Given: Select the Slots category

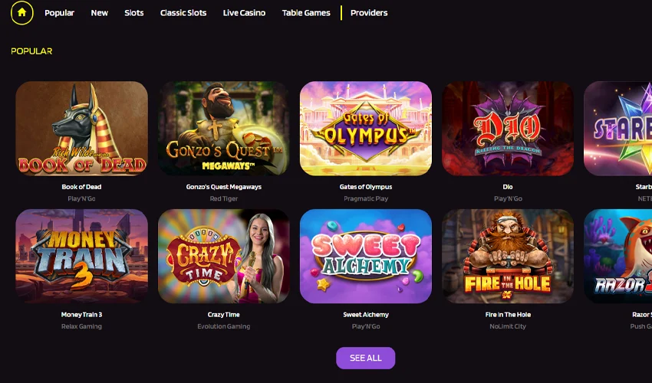Looking at the screenshot, I should pos(134,13).
